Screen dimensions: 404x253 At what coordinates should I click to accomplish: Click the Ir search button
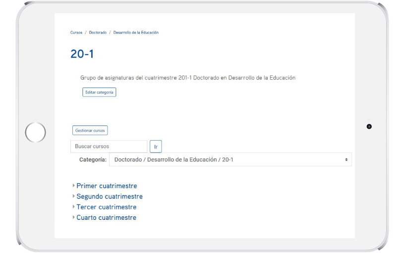156,147
